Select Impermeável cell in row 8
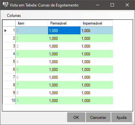This screenshot has height=125, width=135. tap(97, 85)
